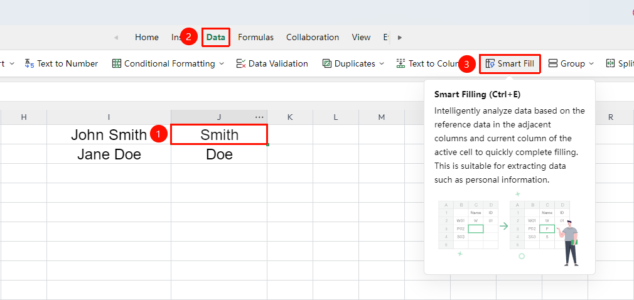Expand the Group dropdown arrow
Viewport: 634px width, 300px height.
coord(591,64)
